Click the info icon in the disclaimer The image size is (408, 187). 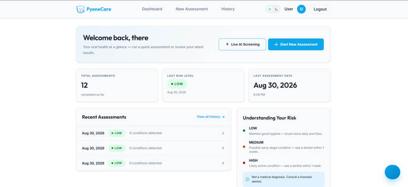[x=248, y=179]
